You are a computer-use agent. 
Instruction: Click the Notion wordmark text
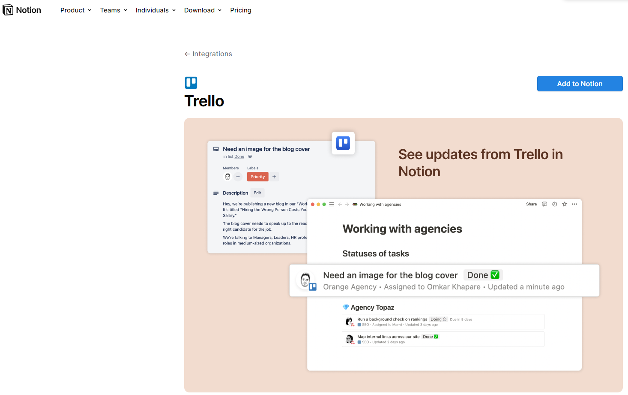click(x=29, y=10)
